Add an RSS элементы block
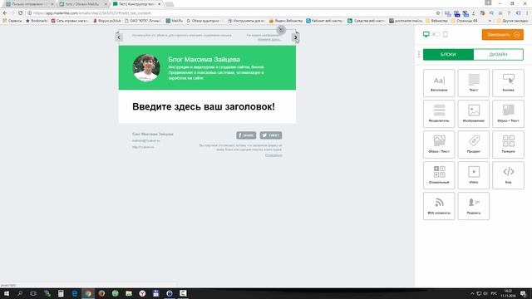Screen dimensions: 532x299 tap(439, 206)
